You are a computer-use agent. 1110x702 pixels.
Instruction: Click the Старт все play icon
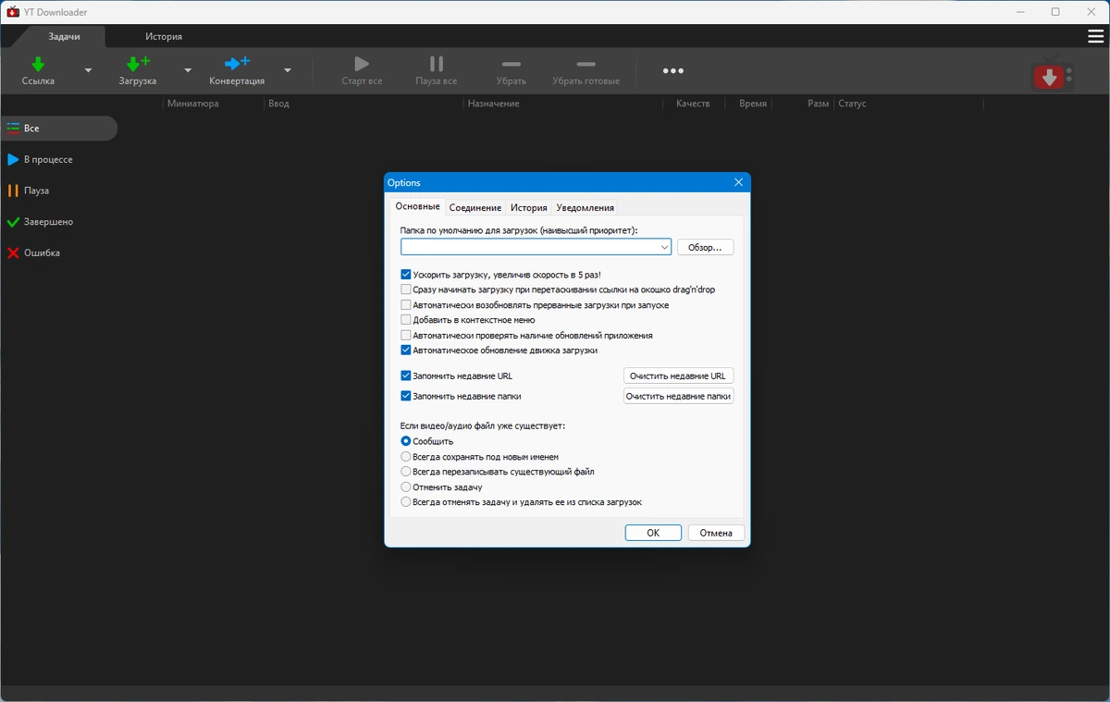coord(362,64)
